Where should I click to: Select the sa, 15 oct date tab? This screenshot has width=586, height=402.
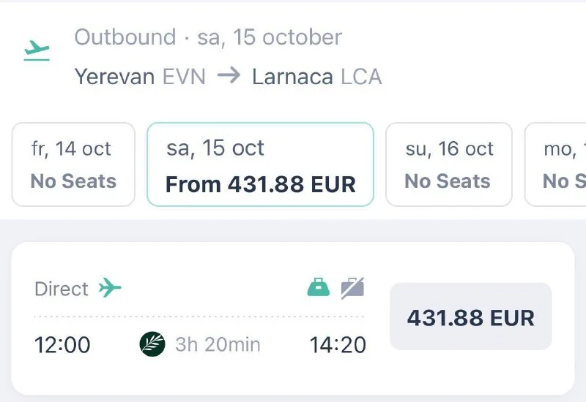(x=260, y=164)
